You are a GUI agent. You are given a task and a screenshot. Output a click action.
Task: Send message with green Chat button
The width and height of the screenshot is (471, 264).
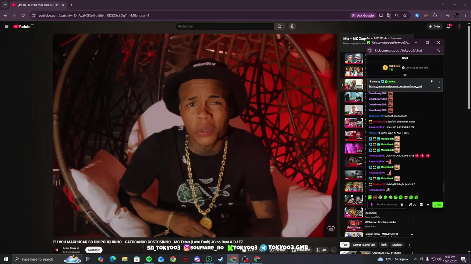pyautogui.click(x=438, y=205)
